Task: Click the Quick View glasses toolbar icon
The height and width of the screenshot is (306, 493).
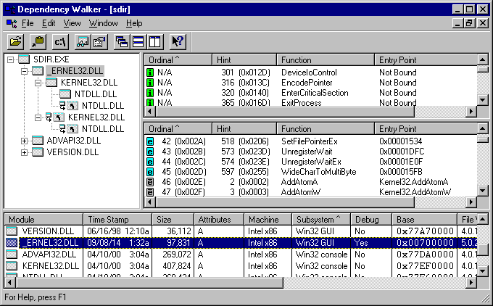Action: 83,41
